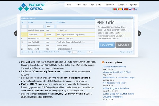This screenshot has height=106, width=159.
Task: Sort by the Id column header
Action: (23, 22)
